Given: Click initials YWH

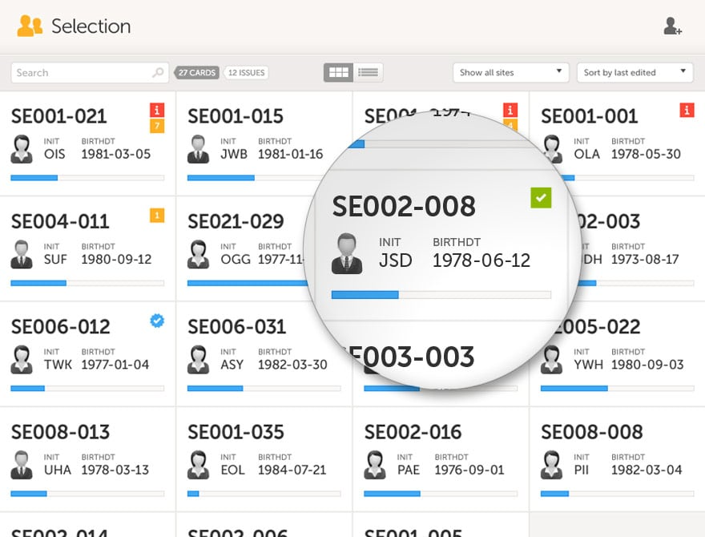Looking at the screenshot, I should tap(589, 365).
